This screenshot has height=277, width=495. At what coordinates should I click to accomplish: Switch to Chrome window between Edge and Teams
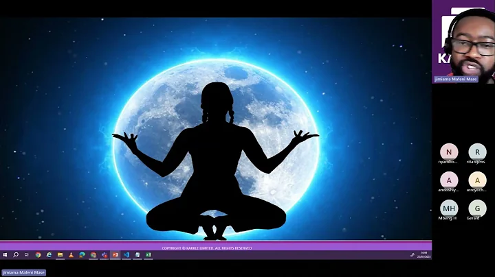coord(93,255)
